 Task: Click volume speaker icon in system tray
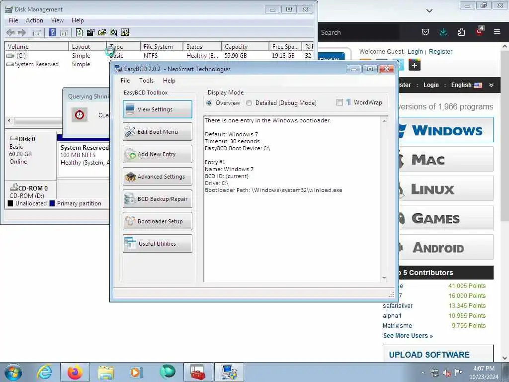(x=447, y=373)
